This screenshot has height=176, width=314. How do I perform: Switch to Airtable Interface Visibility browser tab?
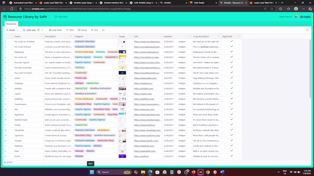113,3
